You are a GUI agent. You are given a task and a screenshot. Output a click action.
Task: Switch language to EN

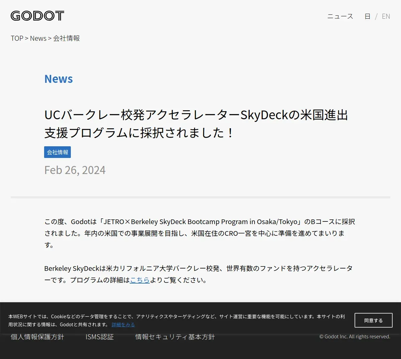[x=386, y=16]
